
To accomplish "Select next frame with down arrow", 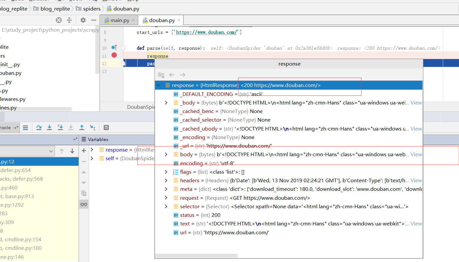I will tap(72, 151).
